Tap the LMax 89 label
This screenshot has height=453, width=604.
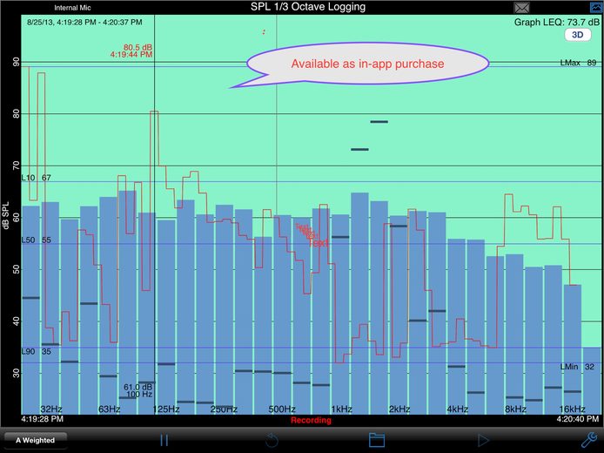[x=578, y=63]
